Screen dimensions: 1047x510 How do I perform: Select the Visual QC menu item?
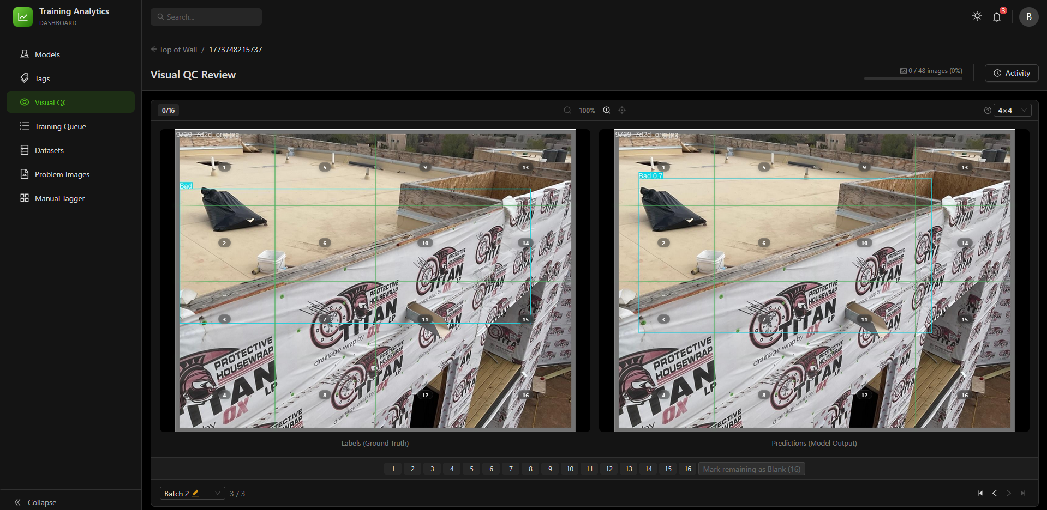70,102
